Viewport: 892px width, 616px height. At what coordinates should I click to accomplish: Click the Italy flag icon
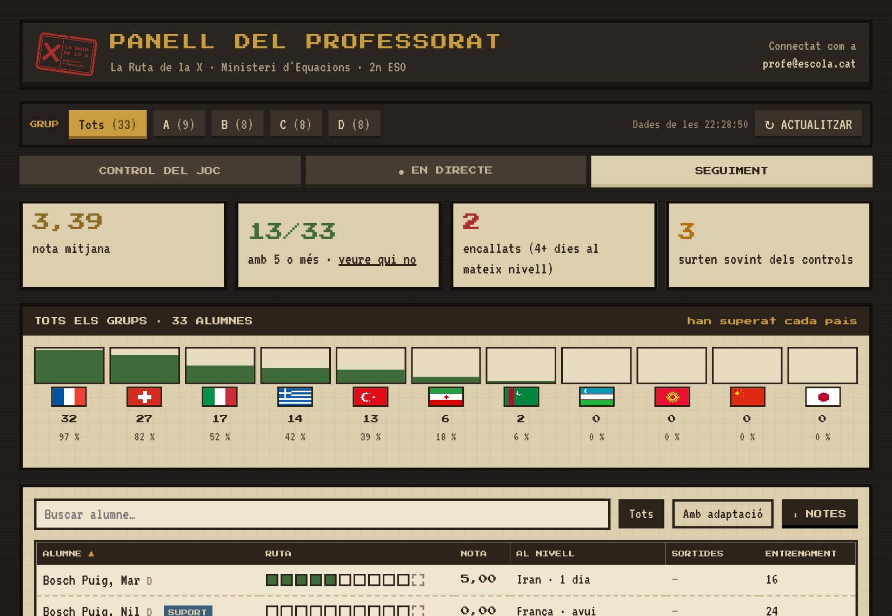[219, 397]
